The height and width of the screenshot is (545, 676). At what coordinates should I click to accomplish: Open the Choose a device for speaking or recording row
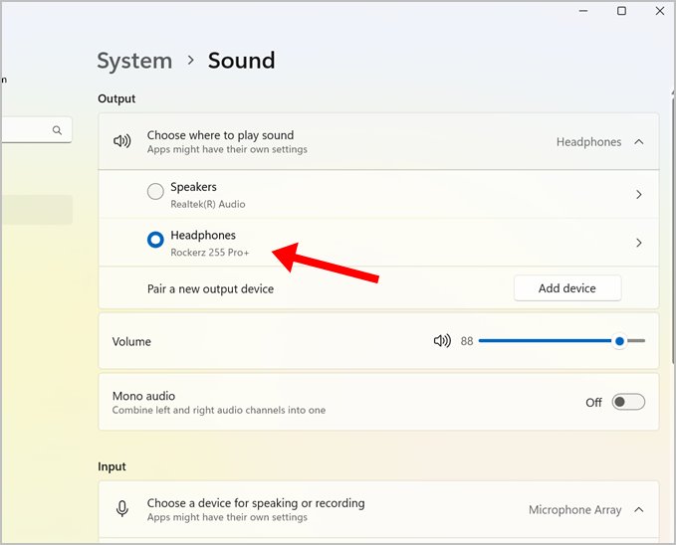378,509
